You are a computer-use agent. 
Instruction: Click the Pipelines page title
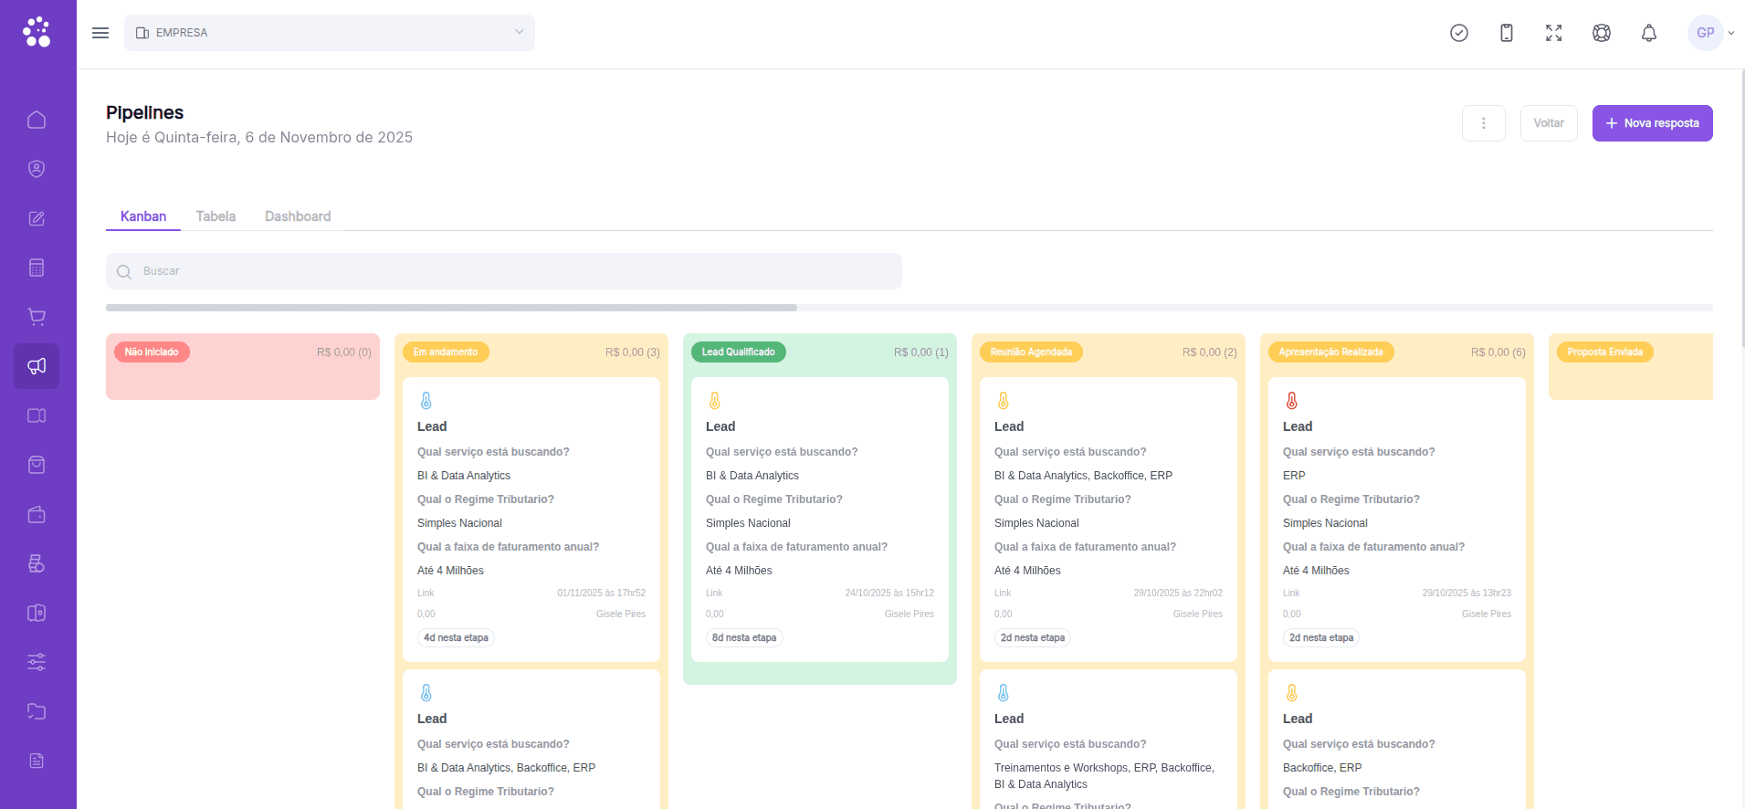(144, 112)
